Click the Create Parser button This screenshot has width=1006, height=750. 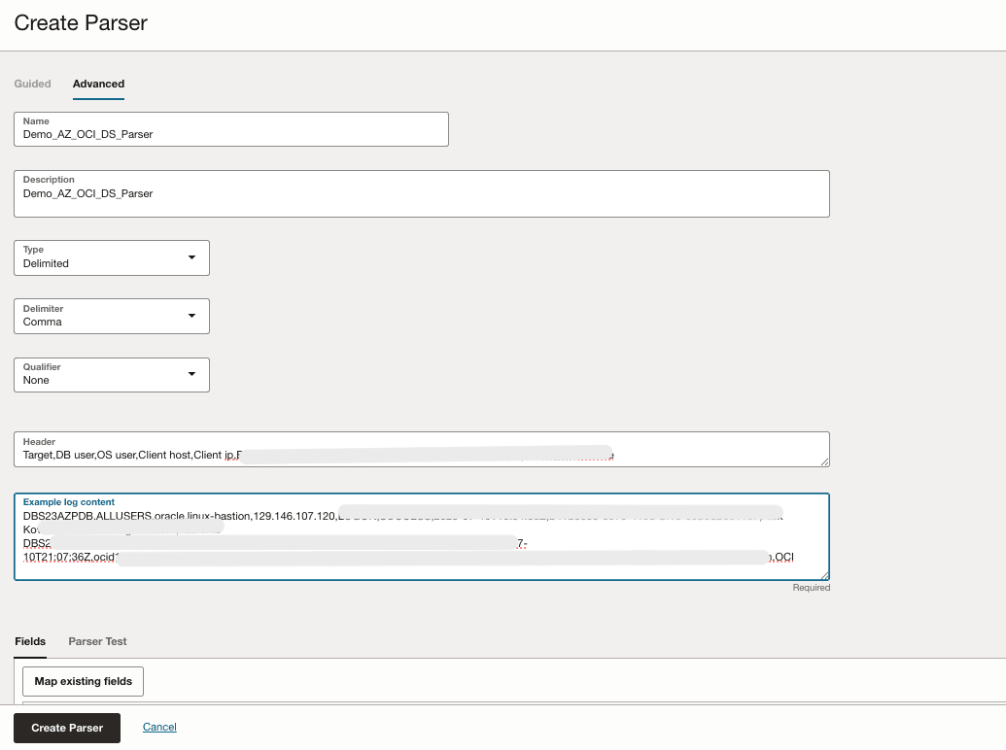pyautogui.click(x=66, y=727)
